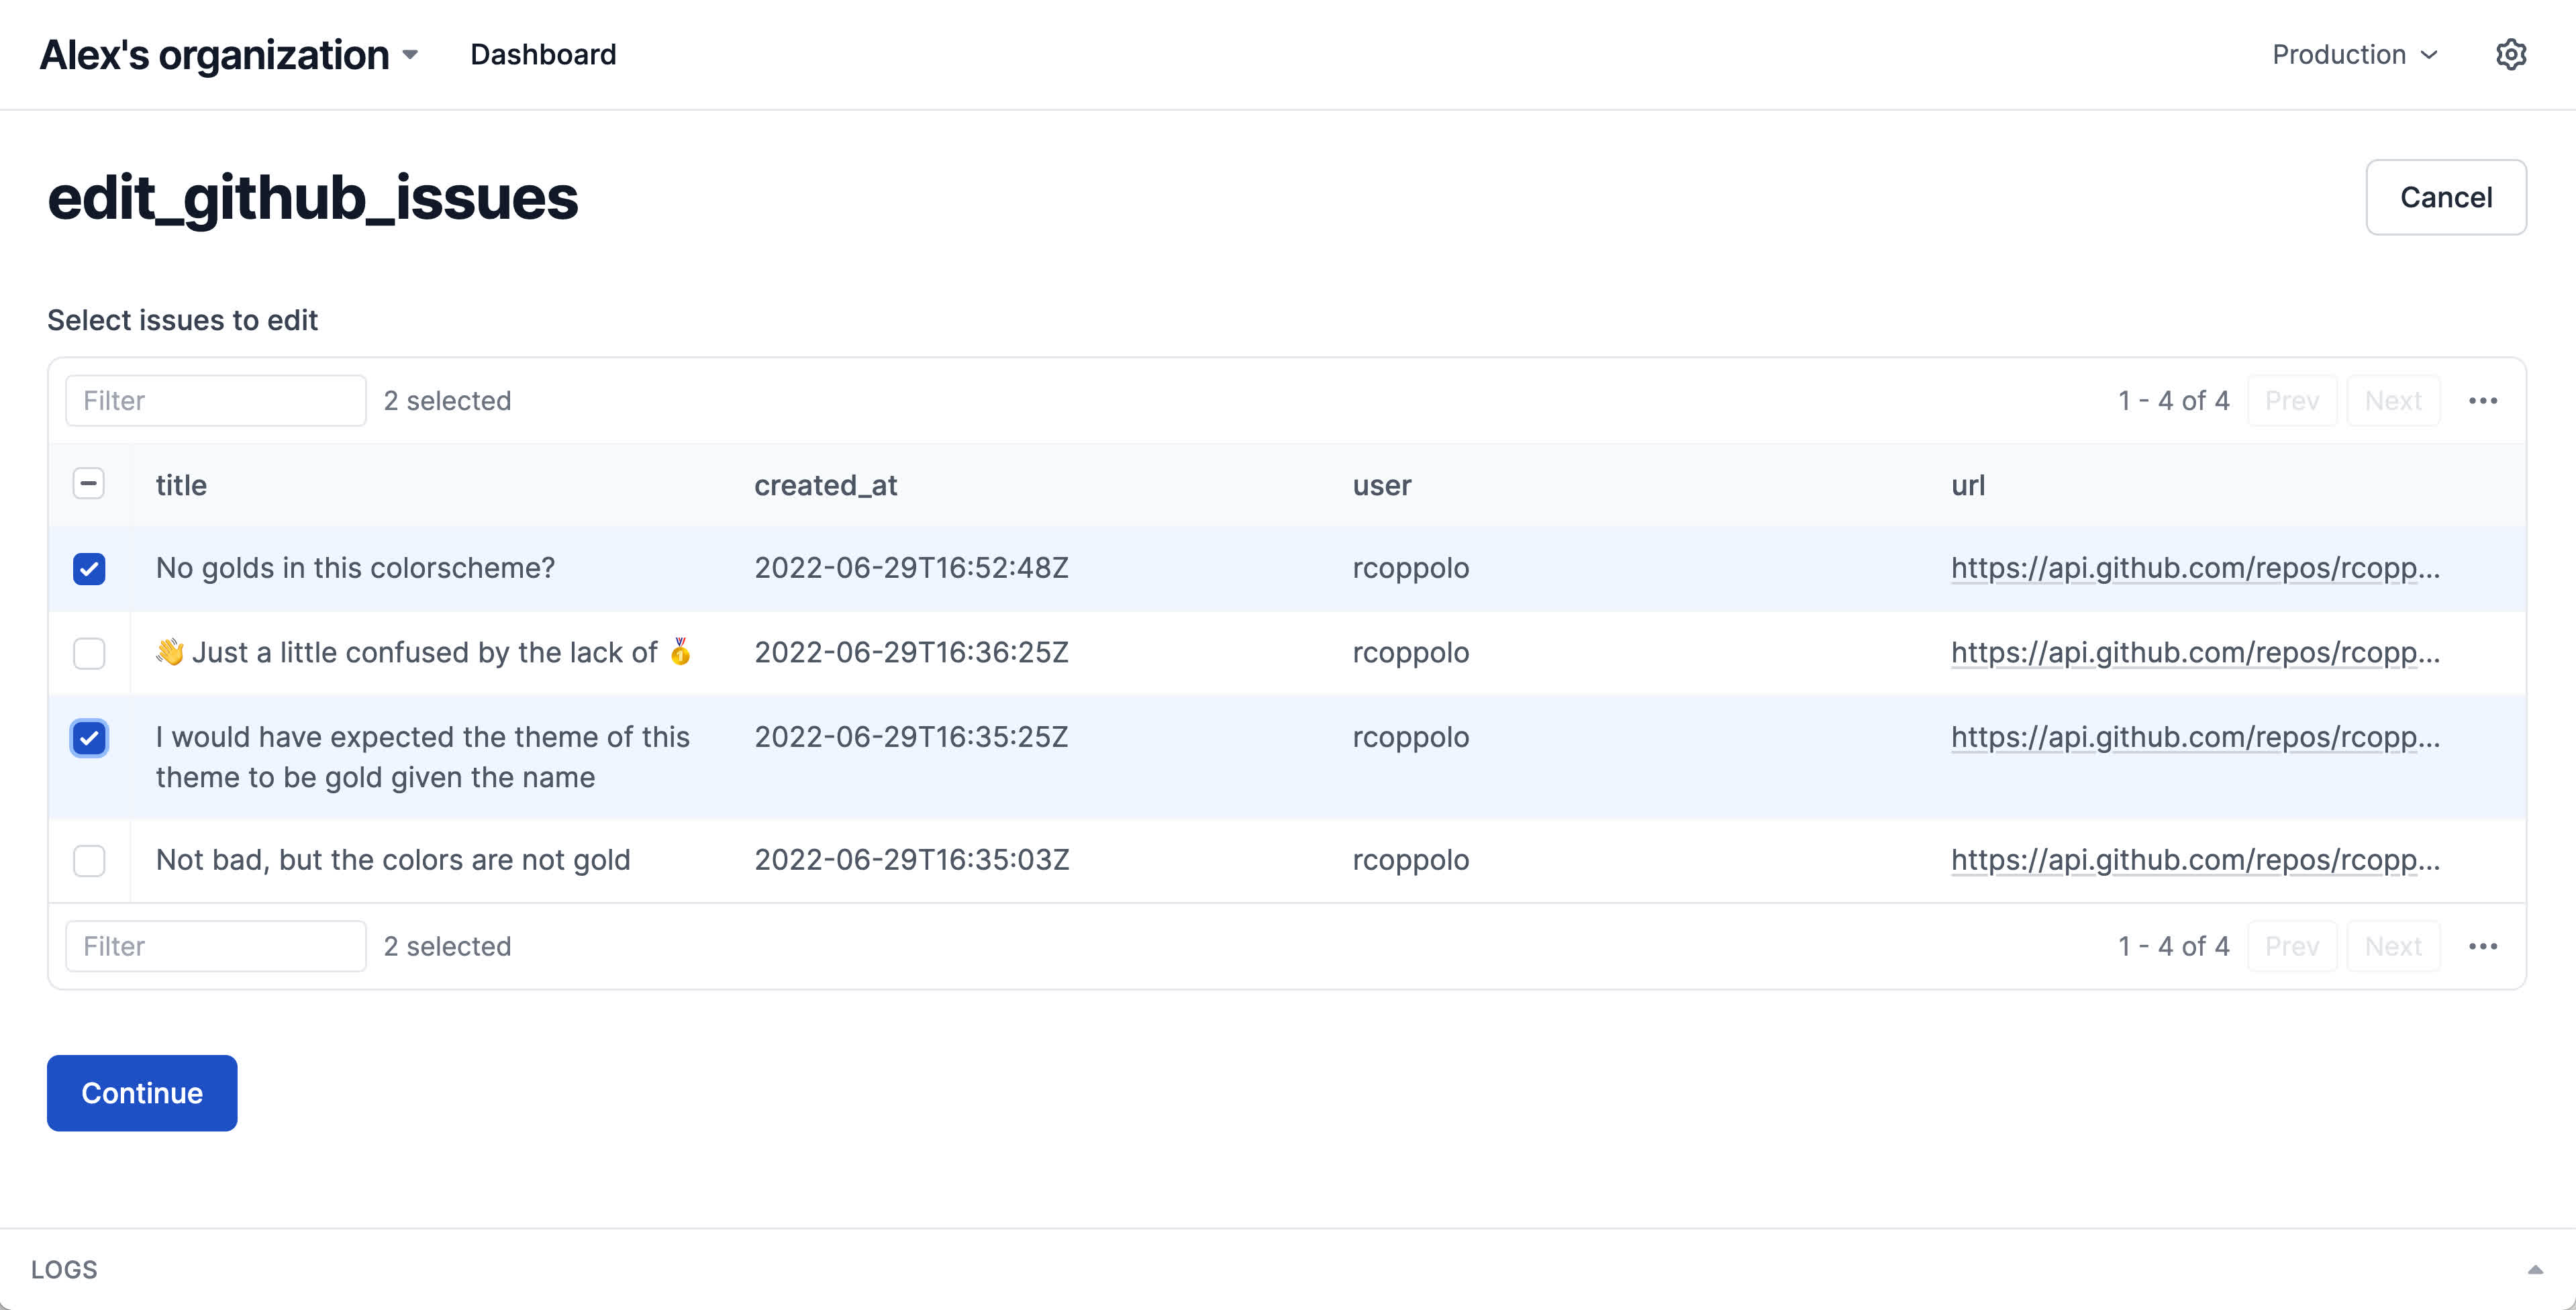
Task: Open URL link for 'No golds' issue
Action: [2194, 568]
